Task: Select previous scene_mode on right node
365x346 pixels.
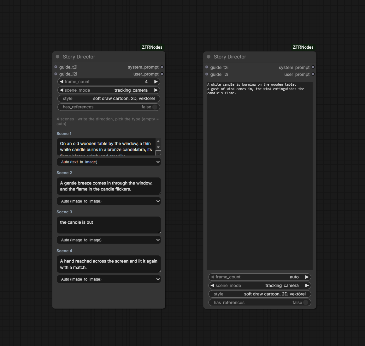Action: tap(212, 285)
